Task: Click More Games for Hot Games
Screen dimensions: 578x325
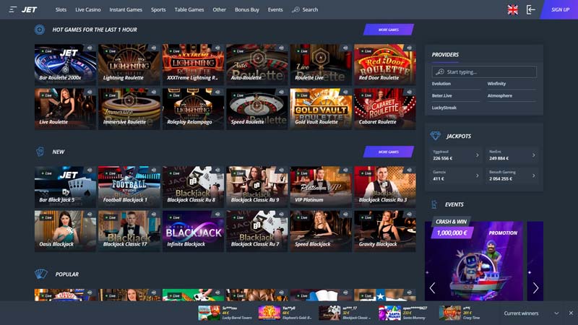Action: click(389, 30)
